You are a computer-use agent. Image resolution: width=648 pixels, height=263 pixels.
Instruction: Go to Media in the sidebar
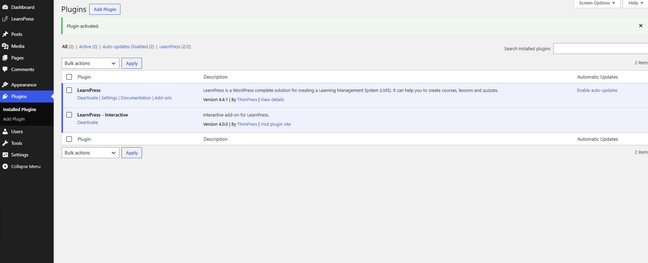click(18, 46)
